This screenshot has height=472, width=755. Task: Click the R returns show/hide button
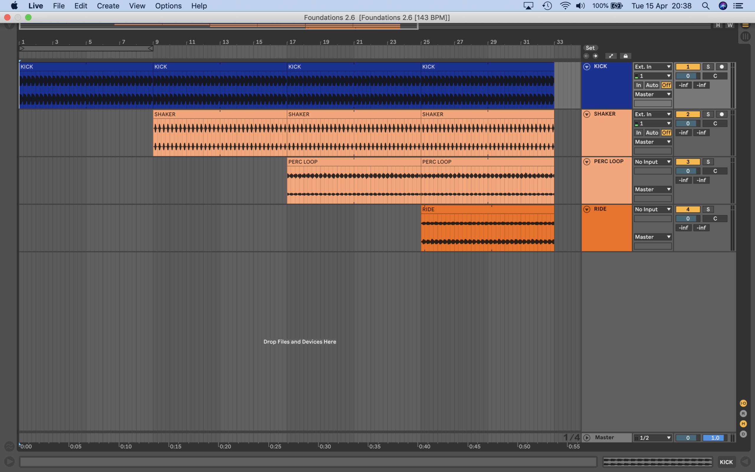click(x=743, y=414)
